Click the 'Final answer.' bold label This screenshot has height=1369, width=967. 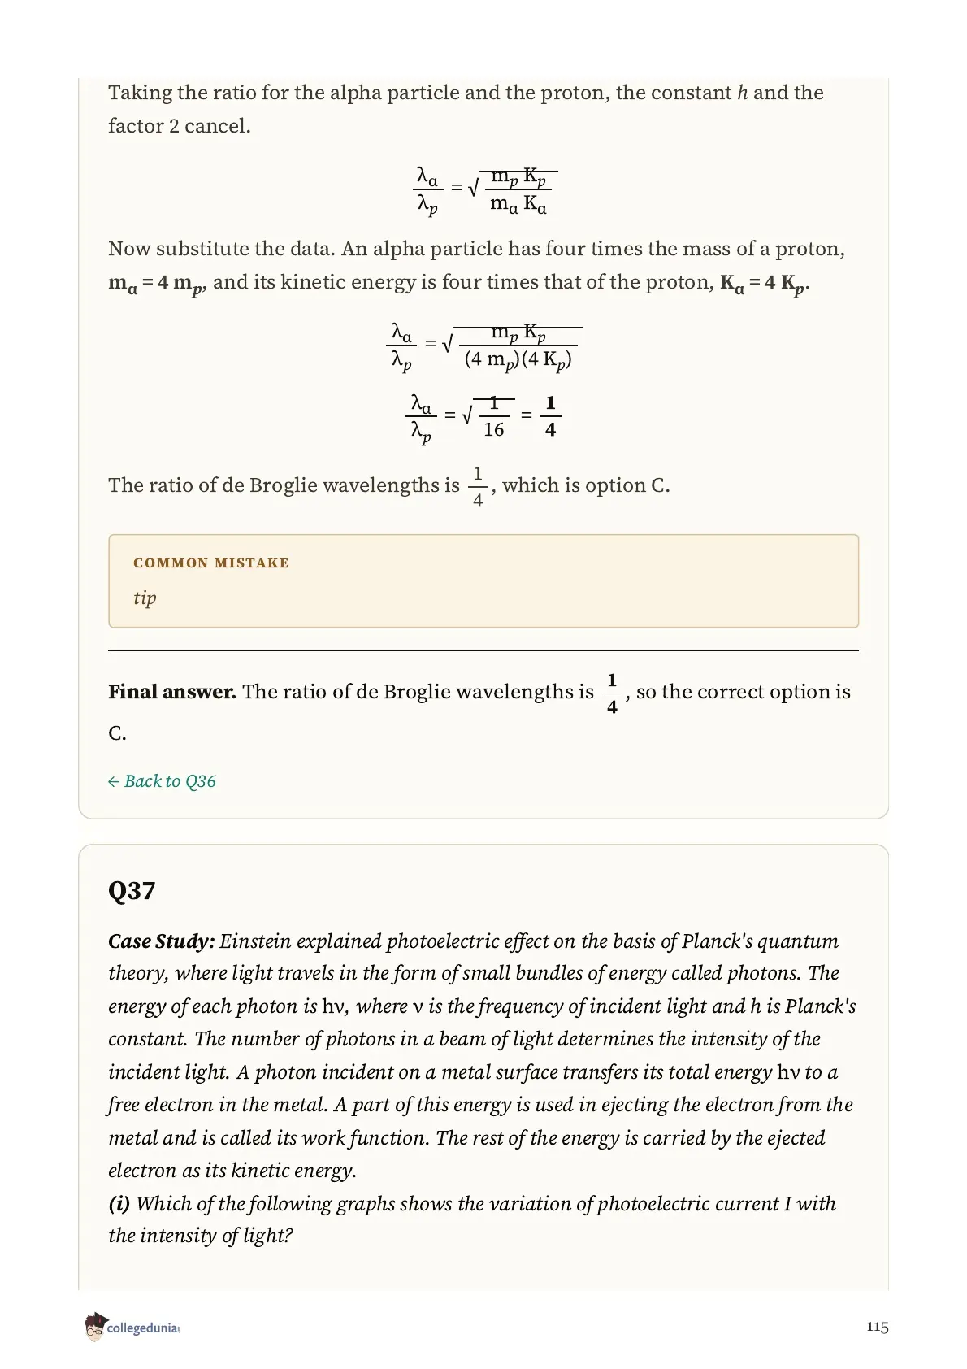click(x=172, y=692)
